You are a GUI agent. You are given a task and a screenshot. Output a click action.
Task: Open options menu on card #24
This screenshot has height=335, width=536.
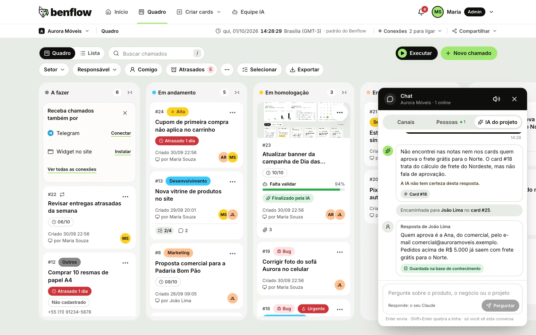[232, 113]
